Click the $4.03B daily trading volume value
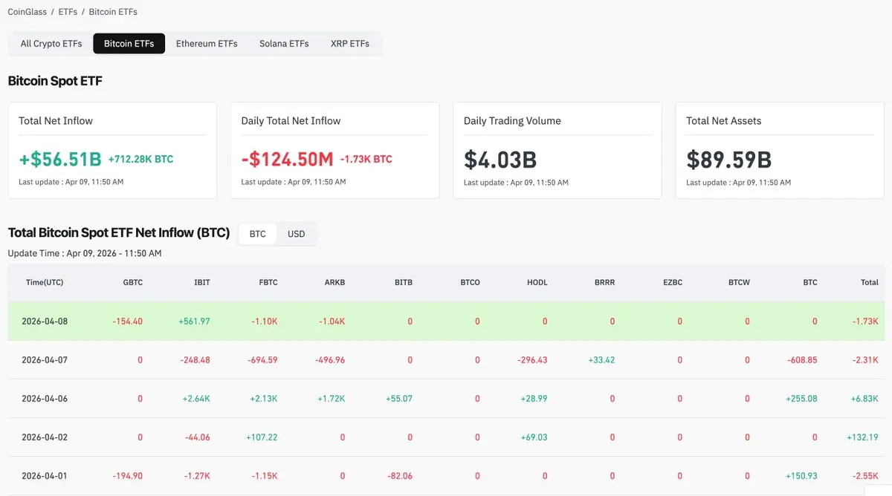The width and height of the screenshot is (892, 496). pos(500,159)
